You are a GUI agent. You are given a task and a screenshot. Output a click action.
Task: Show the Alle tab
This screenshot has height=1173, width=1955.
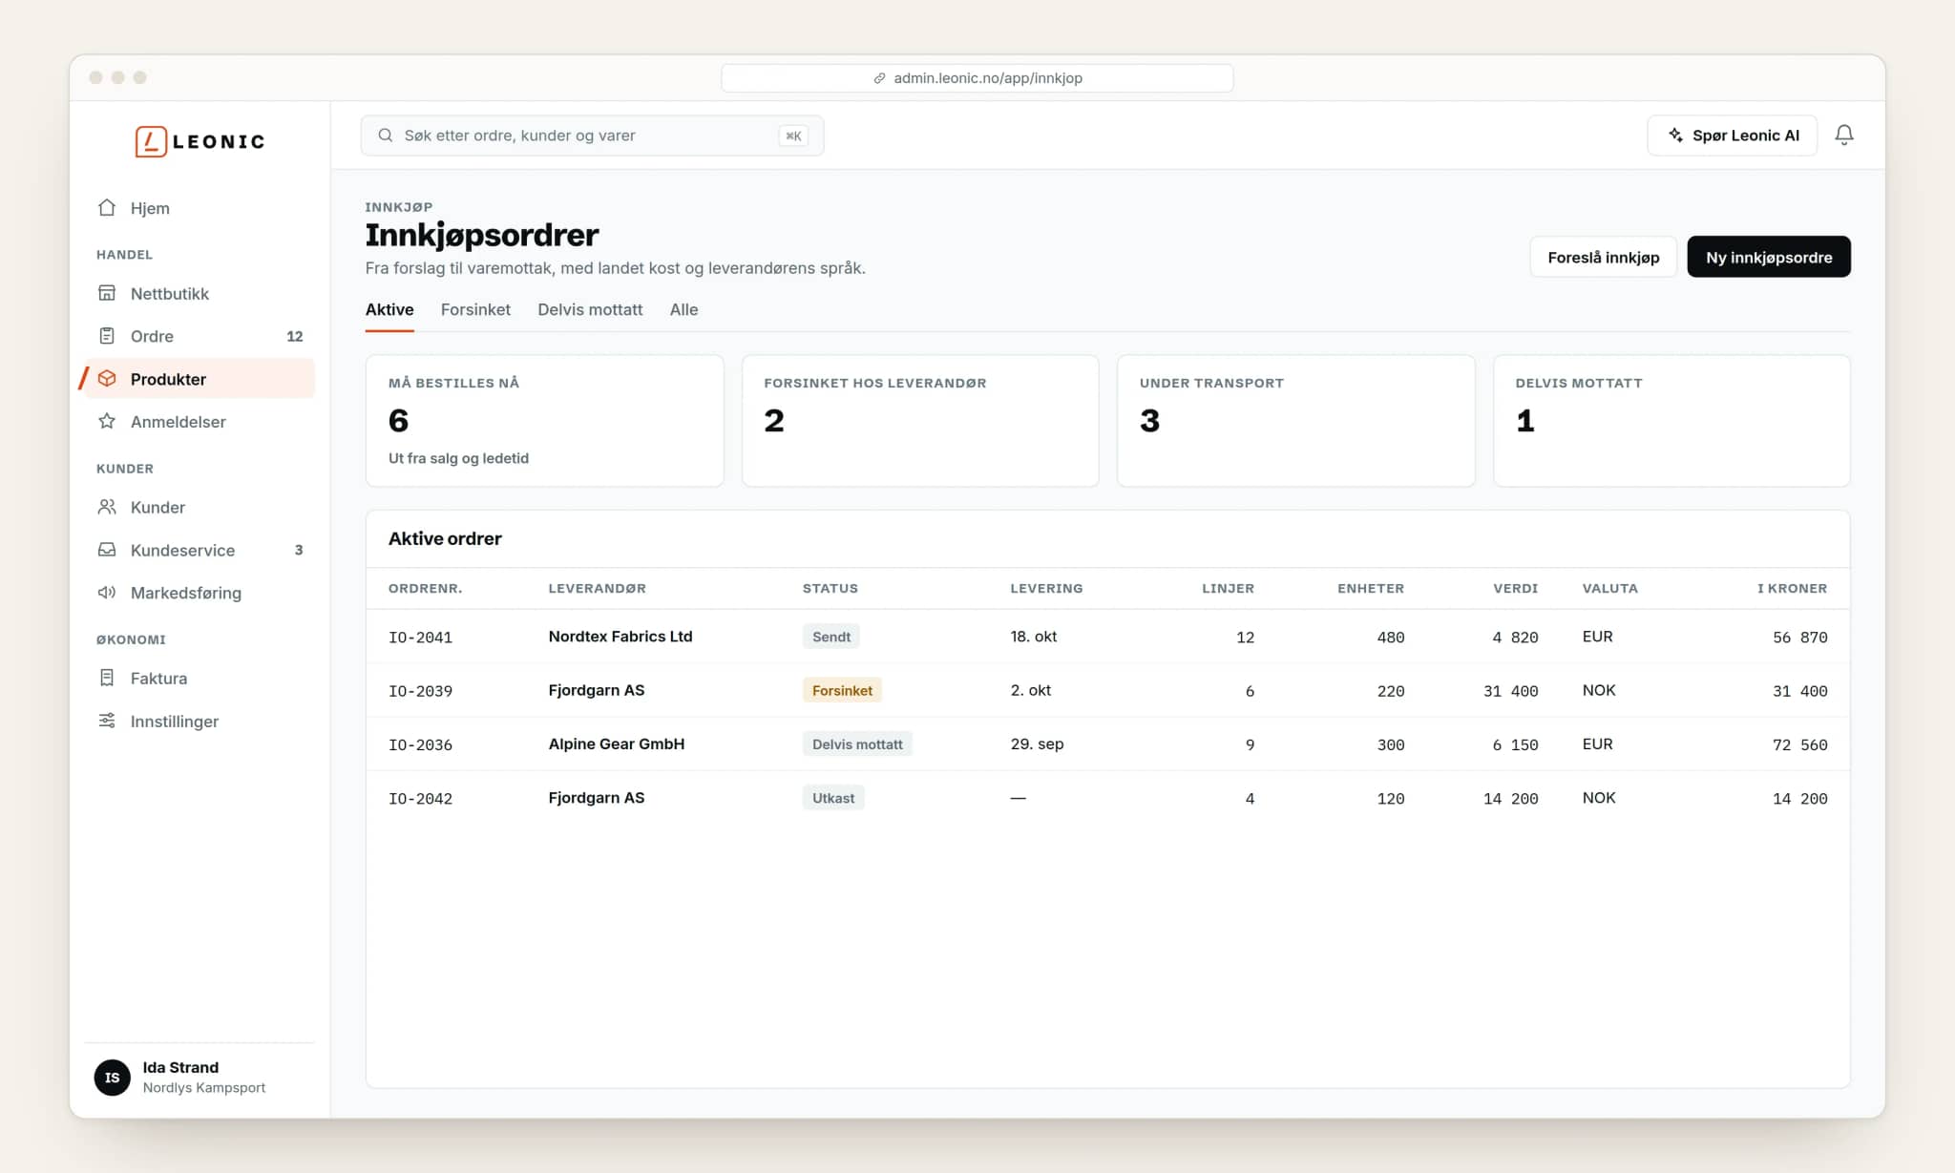click(683, 309)
